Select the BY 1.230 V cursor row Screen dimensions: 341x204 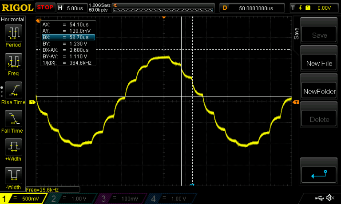coord(68,43)
